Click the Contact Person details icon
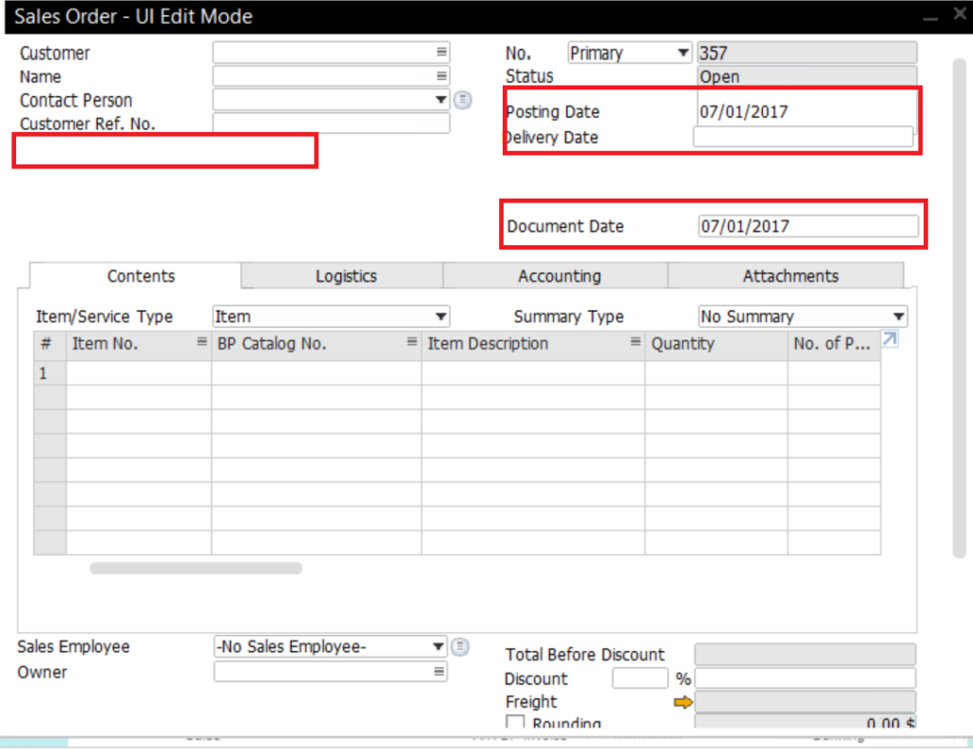This screenshot has width=973, height=749. (463, 100)
